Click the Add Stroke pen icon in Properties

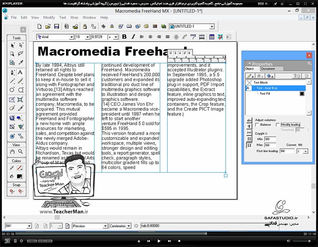pos(250,76)
